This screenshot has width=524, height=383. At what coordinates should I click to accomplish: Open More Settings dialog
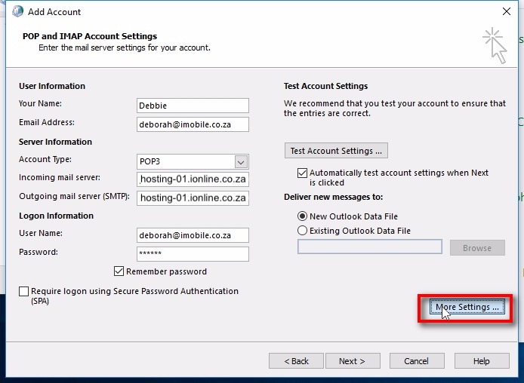point(467,308)
